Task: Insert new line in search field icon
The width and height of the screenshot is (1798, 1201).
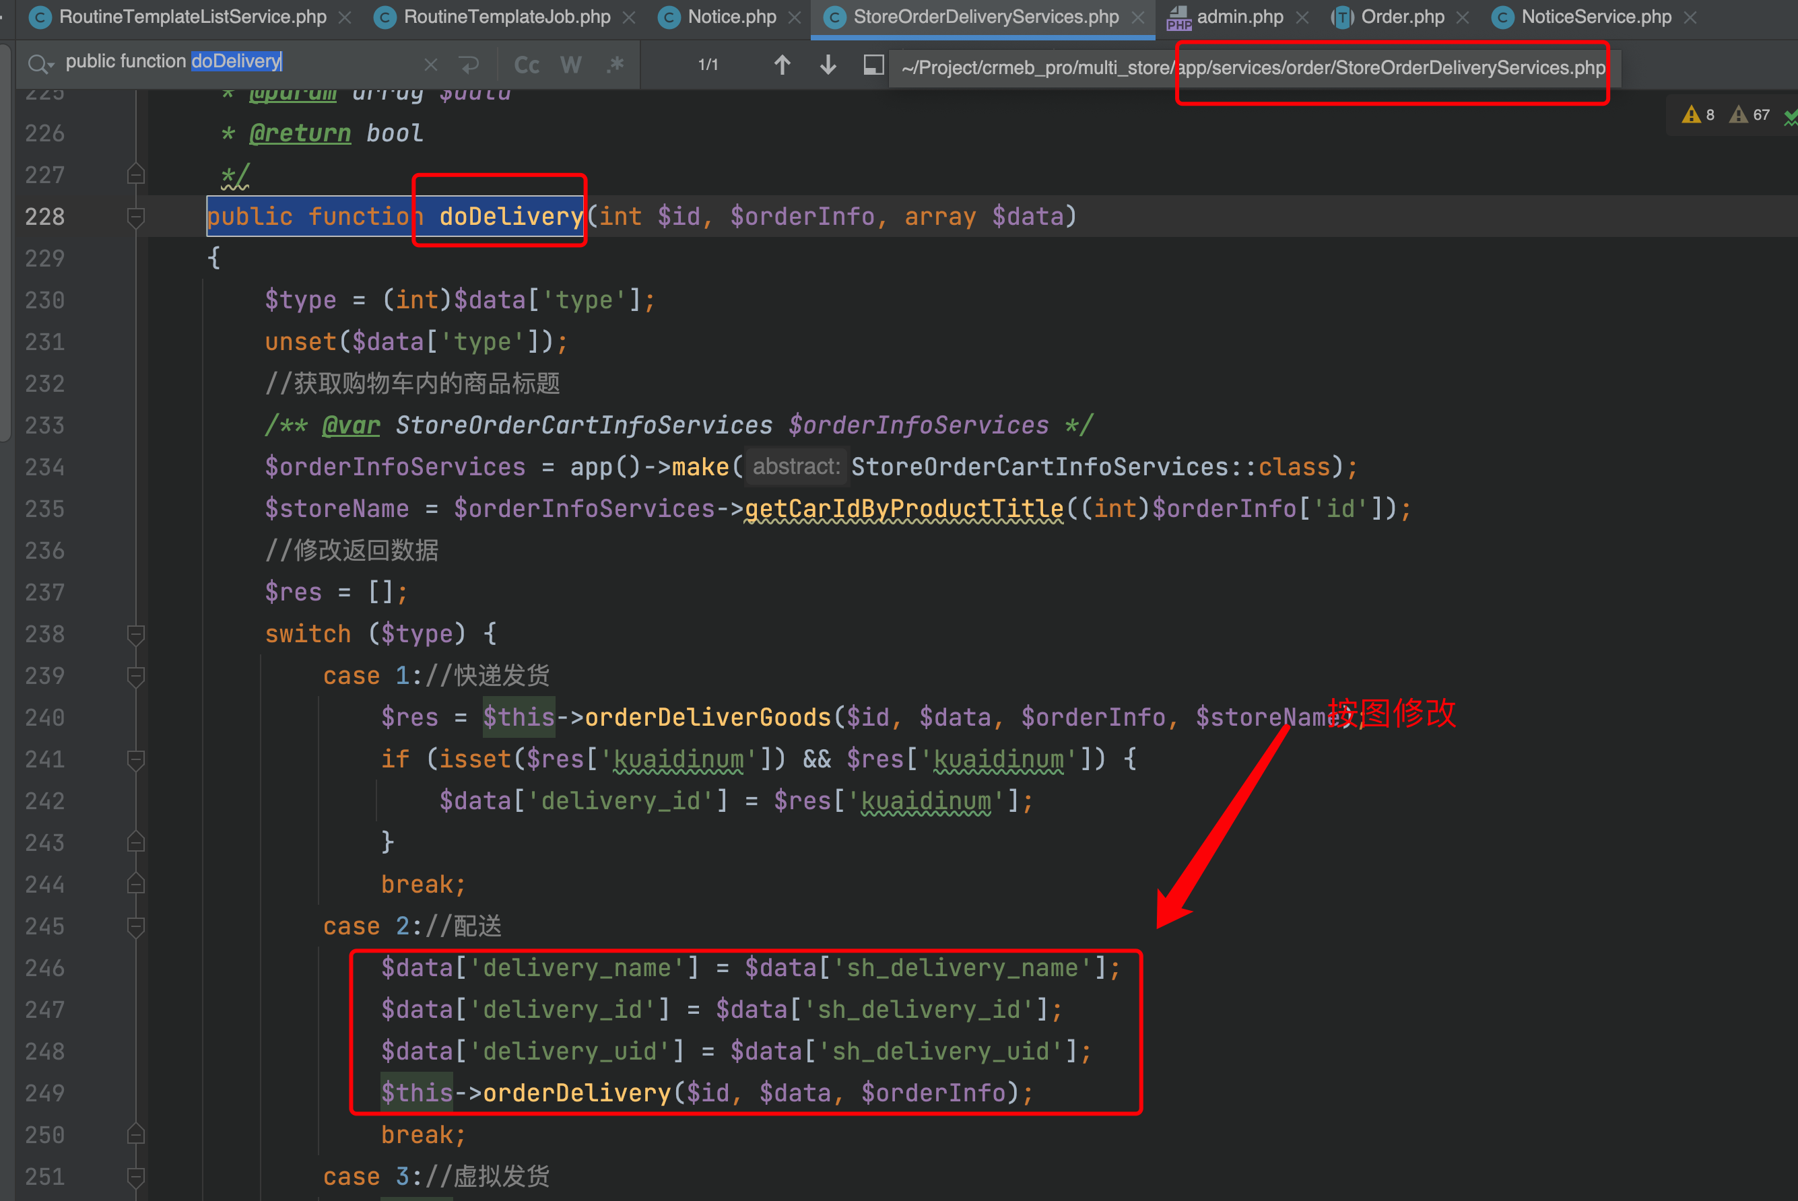Action: tap(469, 65)
